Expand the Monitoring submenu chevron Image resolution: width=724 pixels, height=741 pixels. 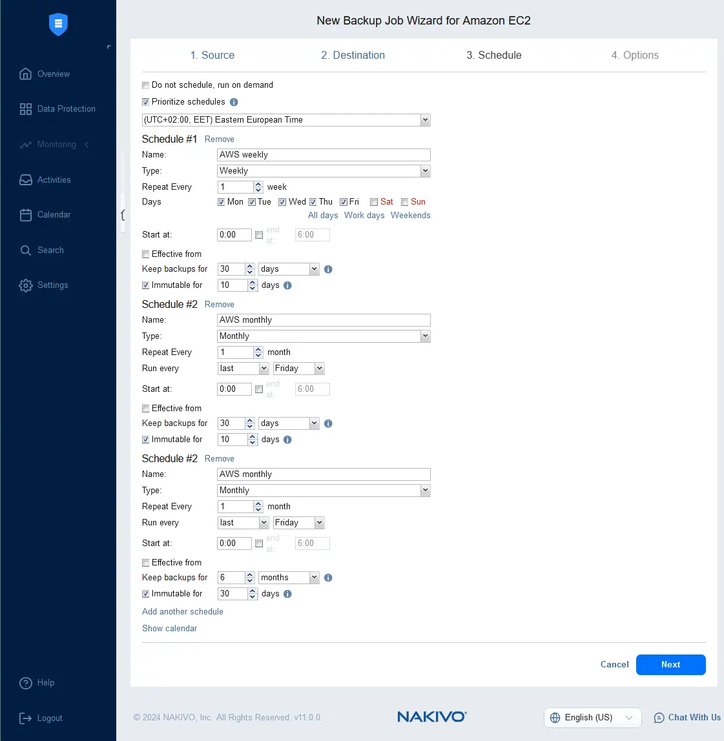[87, 145]
